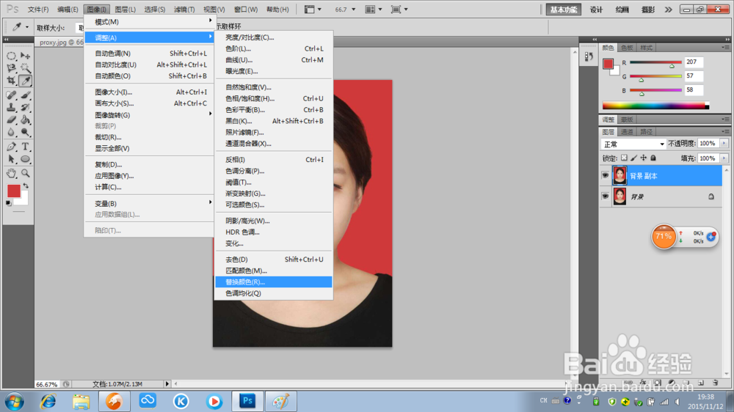Viewport: 734px width, 412px height.
Task: Show more workspaces with the double arrow
Action: [x=668, y=10]
